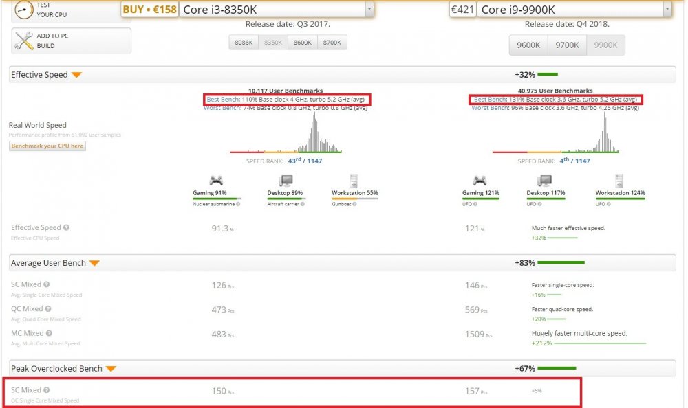Collapse the Average User Bench section
Viewport: 688px width, 408px height.
[x=94, y=263]
